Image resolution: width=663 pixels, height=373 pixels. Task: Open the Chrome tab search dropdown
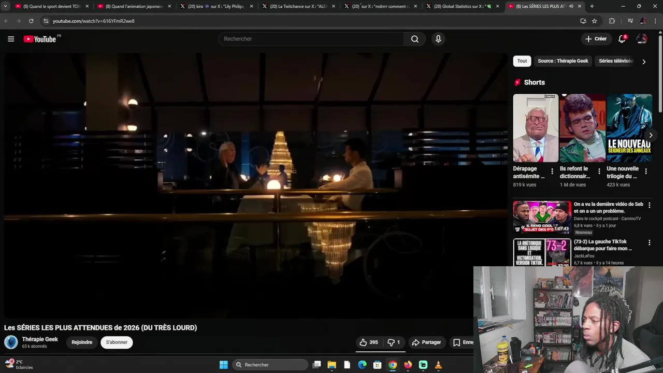5,6
